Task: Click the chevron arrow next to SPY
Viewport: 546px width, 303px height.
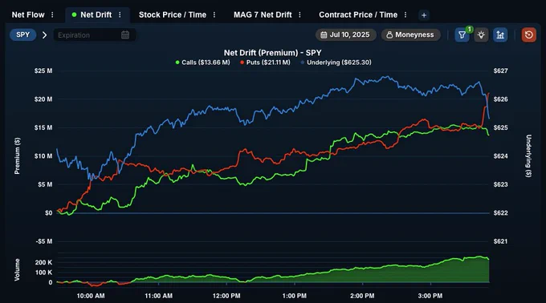Action: point(45,35)
